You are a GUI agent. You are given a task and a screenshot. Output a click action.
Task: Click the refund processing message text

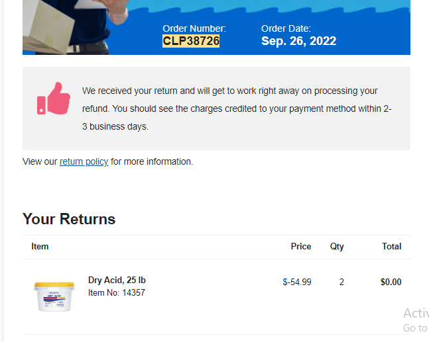tap(237, 108)
